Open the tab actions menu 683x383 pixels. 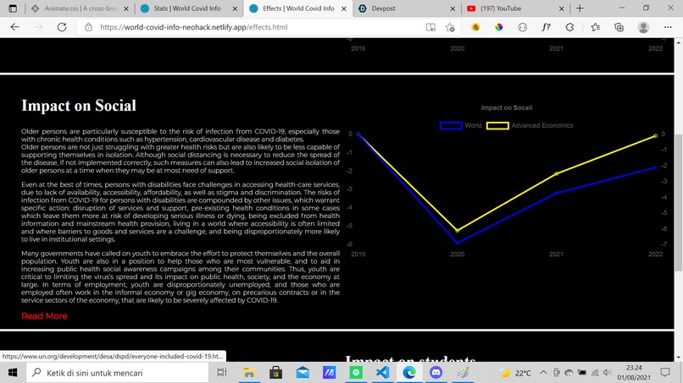[13, 8]
